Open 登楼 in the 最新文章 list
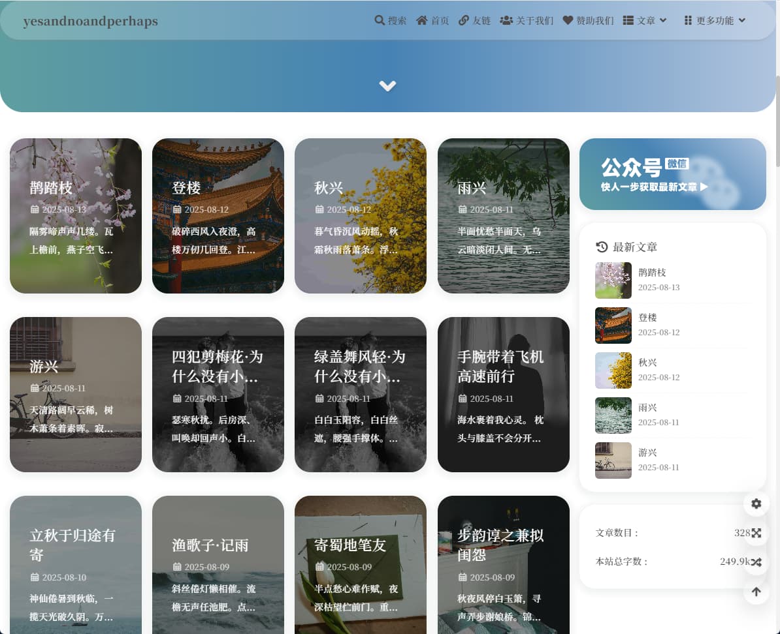780x634 pixels. click(647, 318)
